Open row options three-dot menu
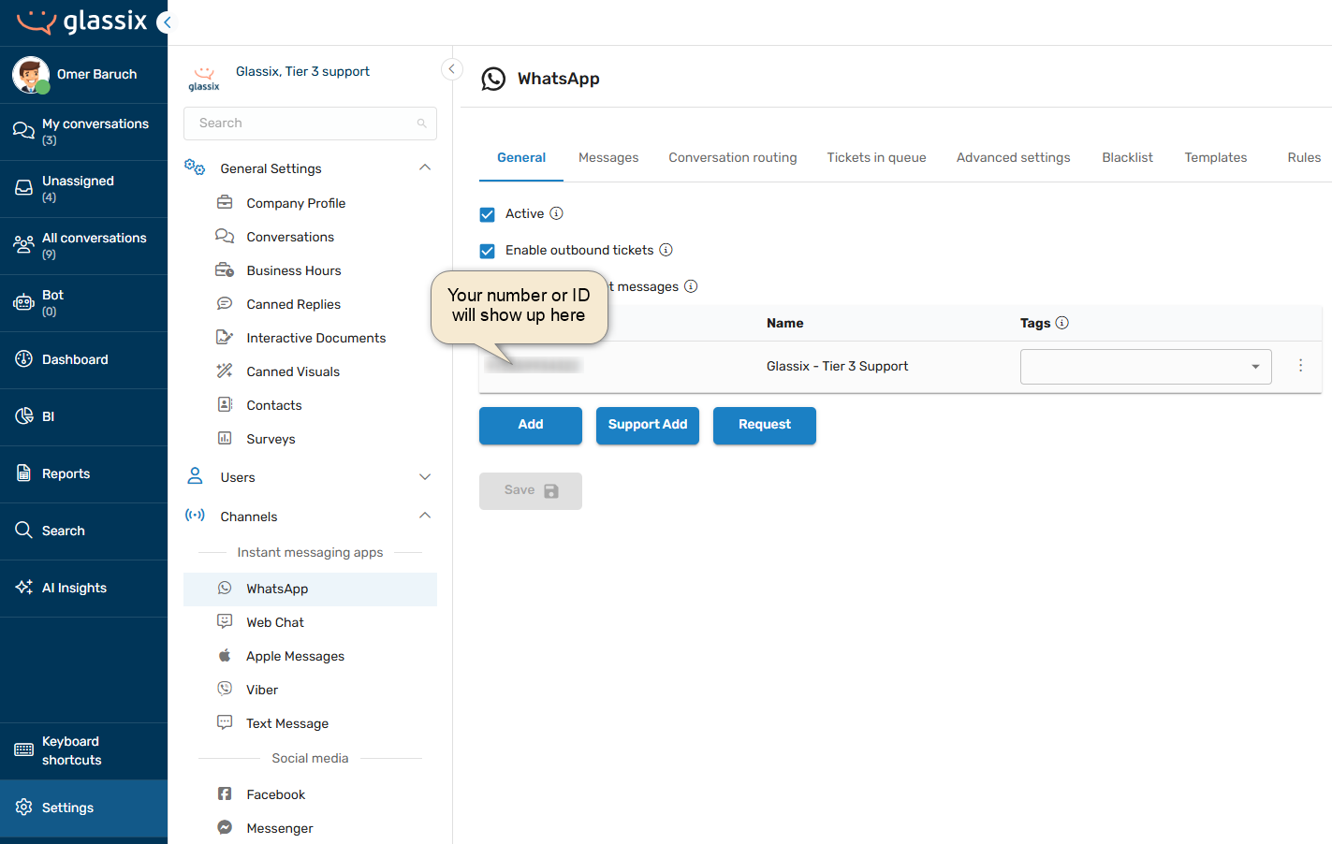 click(1300, 366)
